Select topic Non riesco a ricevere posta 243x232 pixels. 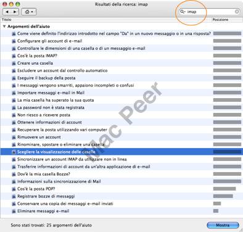pyautogui.click(x=44, y=115)
